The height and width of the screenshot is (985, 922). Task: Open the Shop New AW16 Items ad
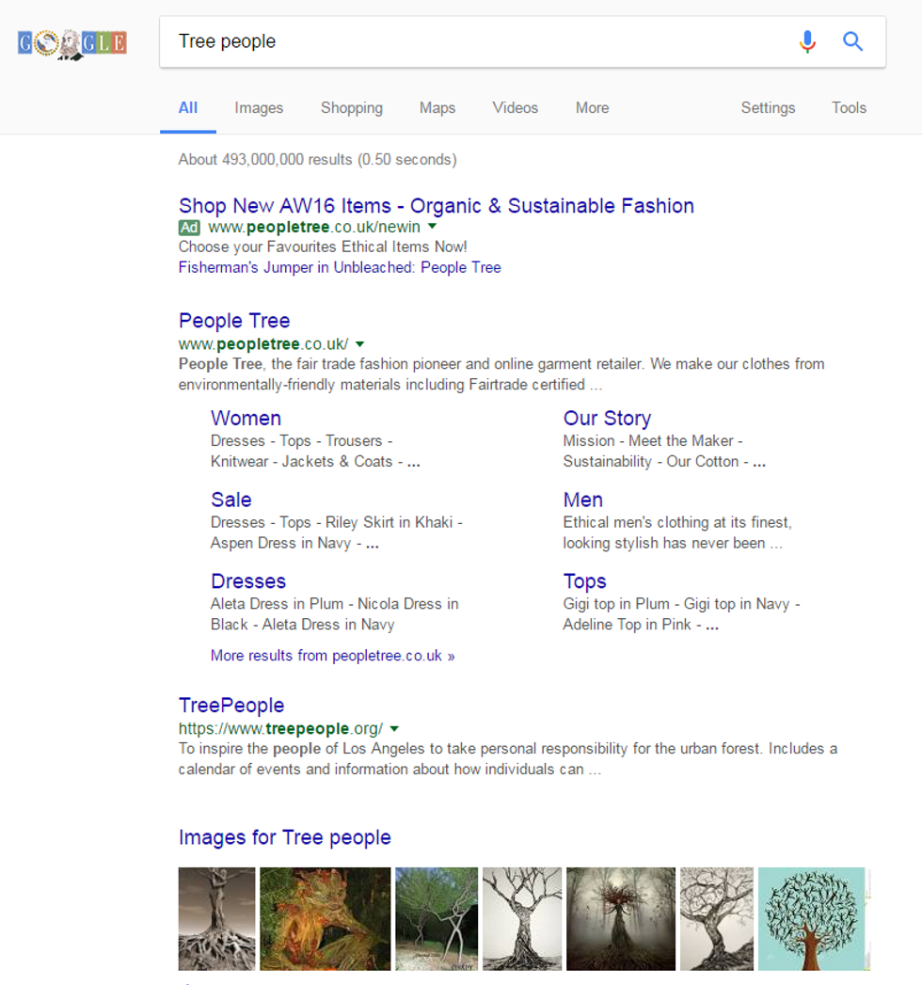(436, 206)
